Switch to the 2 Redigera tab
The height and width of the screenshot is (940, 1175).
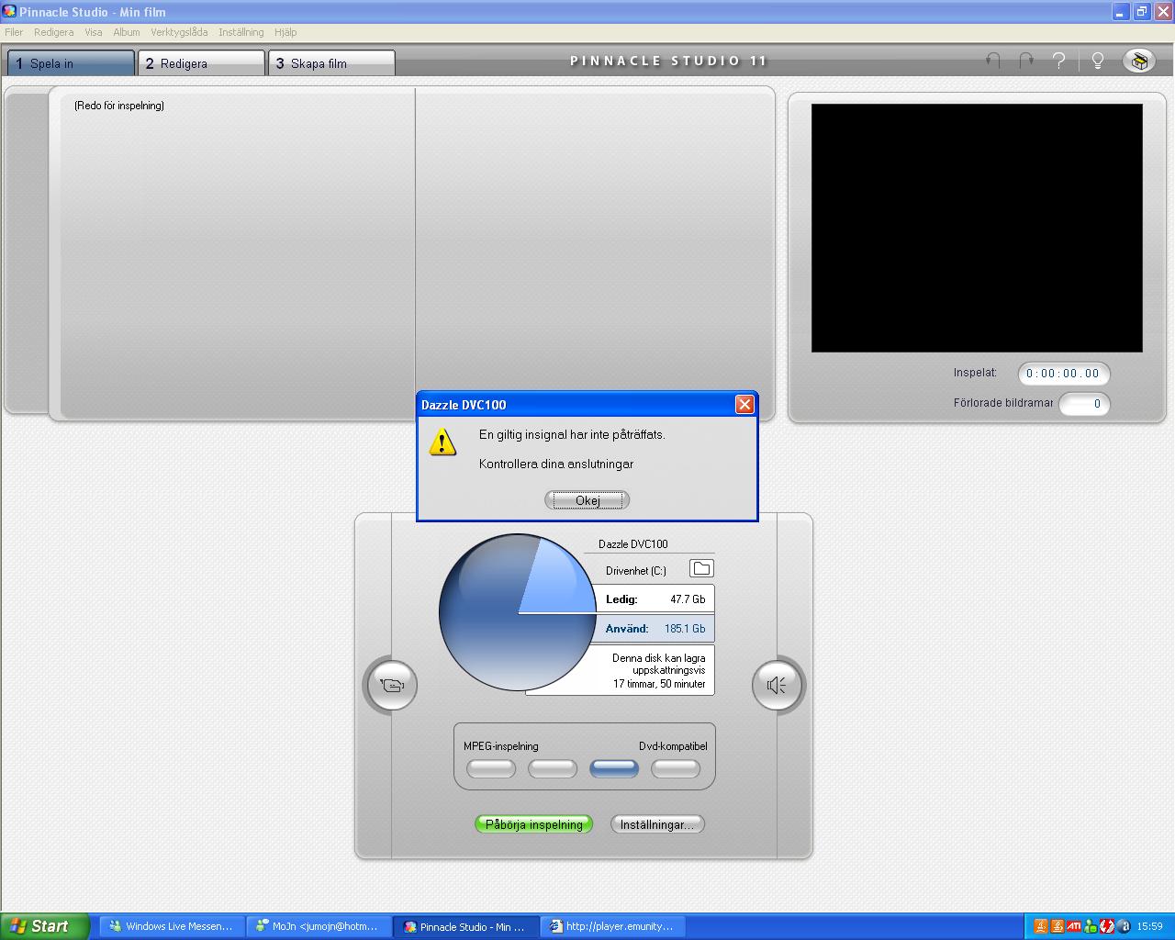pyautogui.click(x=201, y=63)
